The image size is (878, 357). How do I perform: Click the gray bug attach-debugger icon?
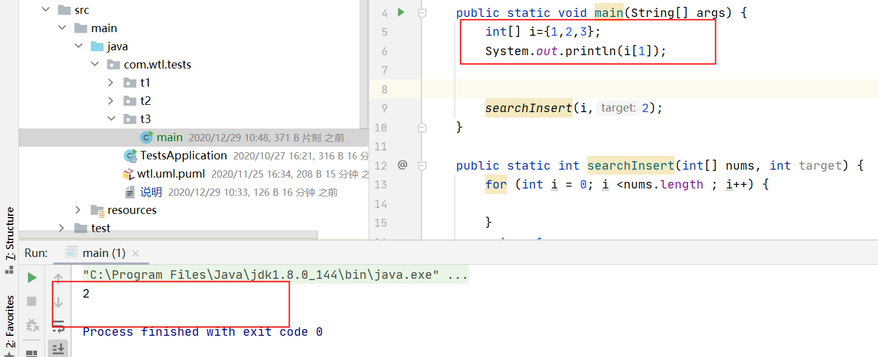coord(32,325)
